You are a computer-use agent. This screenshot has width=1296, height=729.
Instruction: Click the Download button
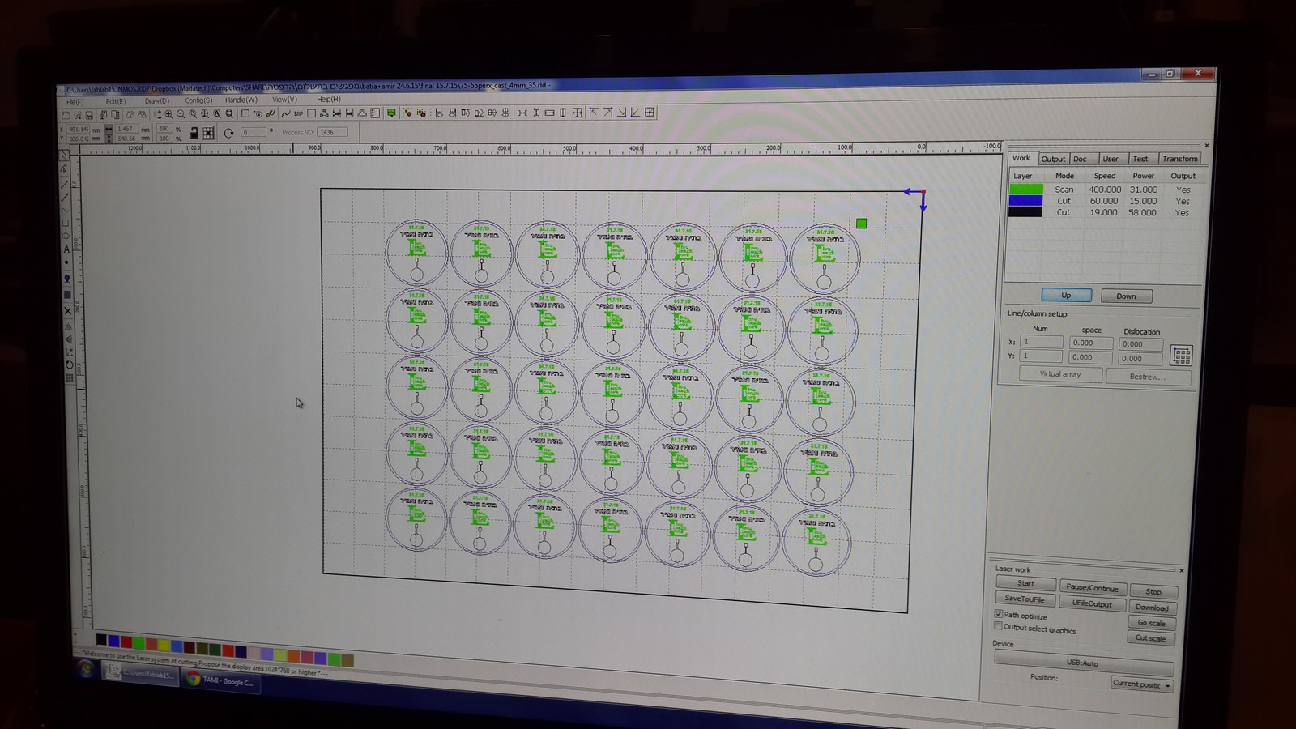click(1153, 607)
